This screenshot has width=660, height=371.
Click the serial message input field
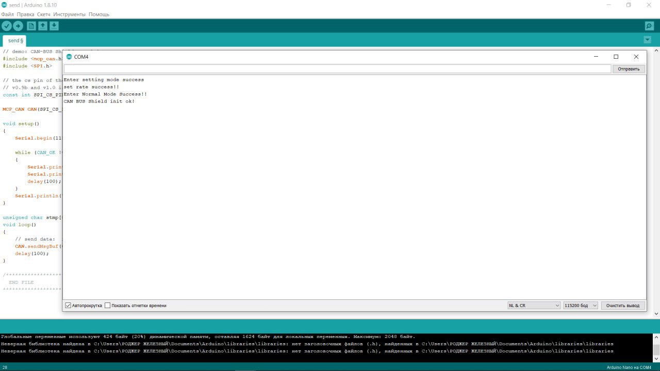[x=337, y=69]
